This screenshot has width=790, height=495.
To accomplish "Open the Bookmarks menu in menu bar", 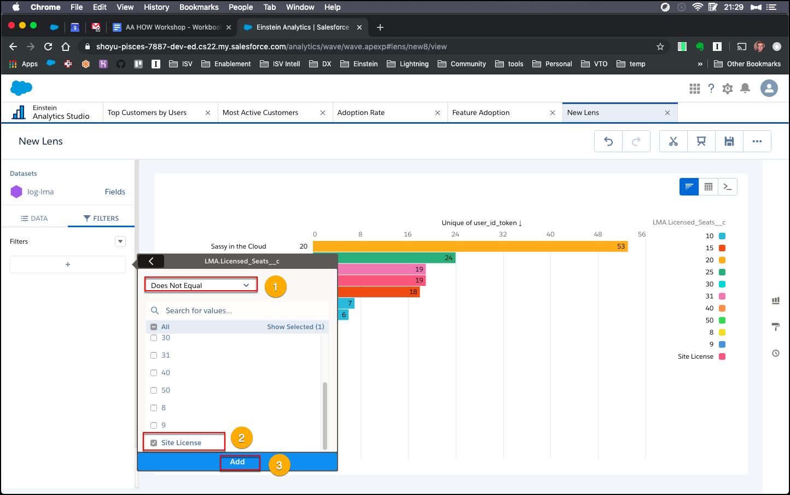I will tap(199, 7).
